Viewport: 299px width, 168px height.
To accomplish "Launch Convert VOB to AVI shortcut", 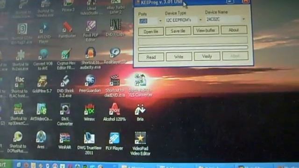I will pos(43,59).
